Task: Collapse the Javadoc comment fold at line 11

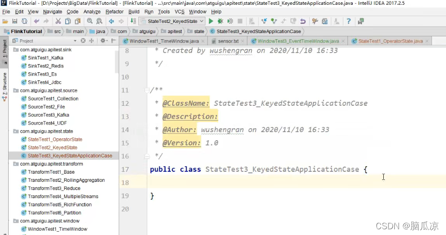Action: point(147,90)
